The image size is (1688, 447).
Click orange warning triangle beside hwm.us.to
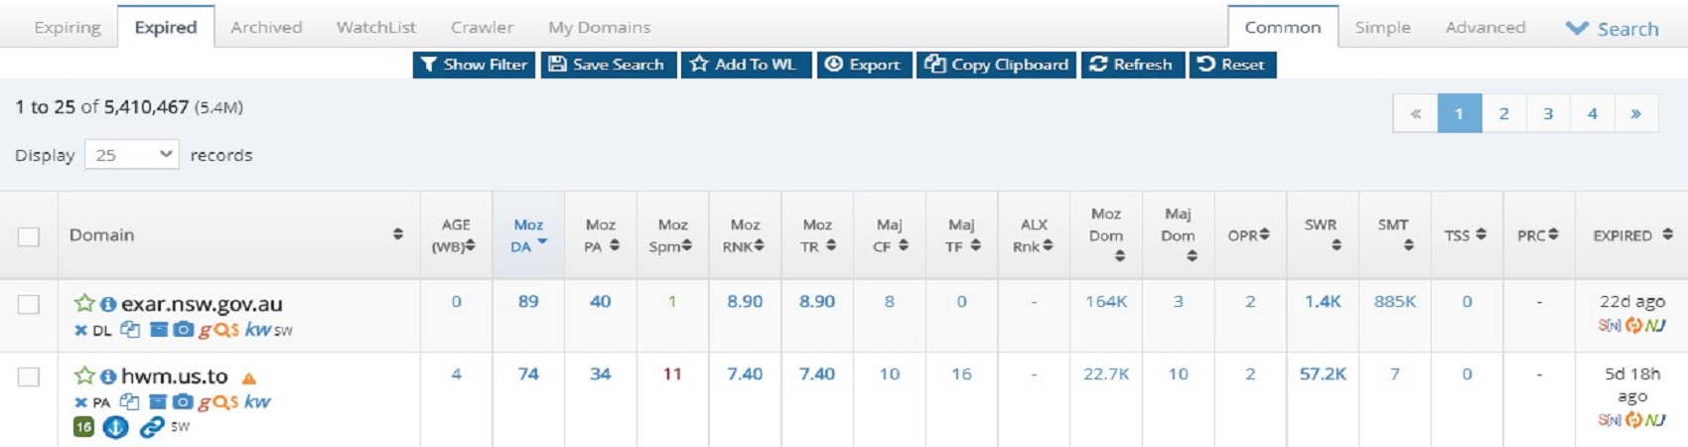coord(249,378)
